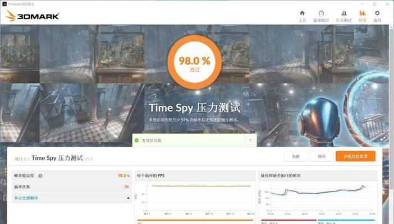Image resolution: width=394 pixels, height=224 pixels.
Task: Click the 3DMark window title bar icon
Action: pyautogui.click(x=4, y=4)
